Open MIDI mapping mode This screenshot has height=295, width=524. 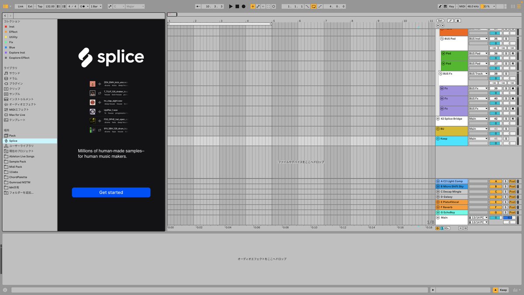[462, 7]
